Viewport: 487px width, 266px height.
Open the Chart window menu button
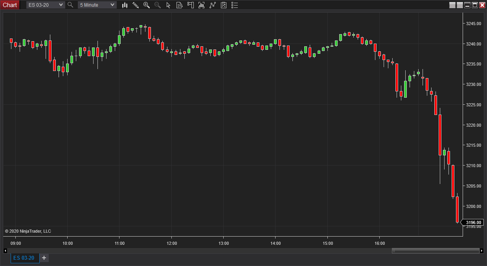pos(10,5)
